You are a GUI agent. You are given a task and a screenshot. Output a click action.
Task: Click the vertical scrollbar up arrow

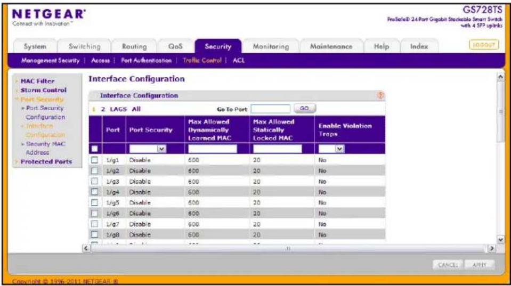tap(500, 77)
